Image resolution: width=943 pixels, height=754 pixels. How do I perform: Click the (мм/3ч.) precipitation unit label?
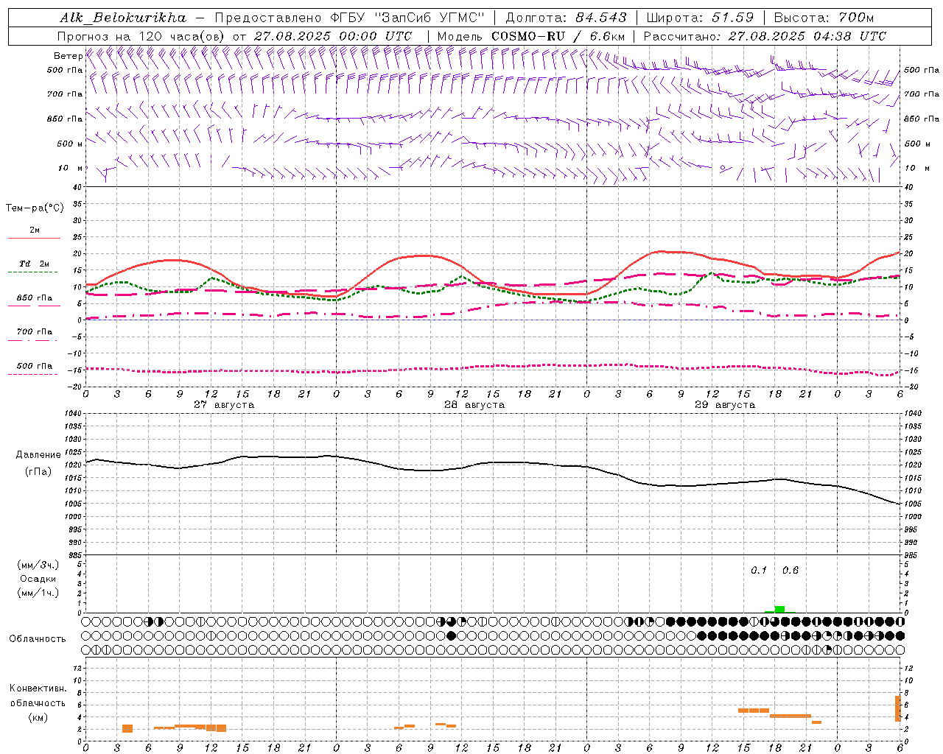38,565
